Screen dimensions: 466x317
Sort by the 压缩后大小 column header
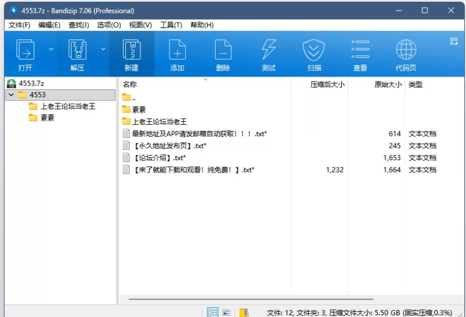point(327,84)
